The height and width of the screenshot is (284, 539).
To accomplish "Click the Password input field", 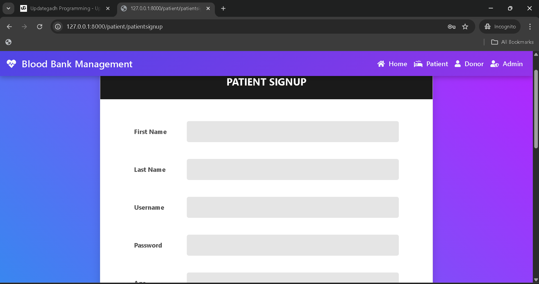I will coord(292,245).
